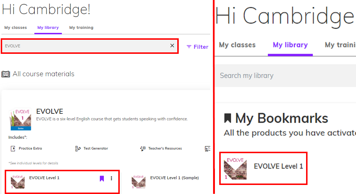356x194 pixels.
Task: Toggle purple bookmark on EVOLVE Level 1
Action: (x=102, y=178)
